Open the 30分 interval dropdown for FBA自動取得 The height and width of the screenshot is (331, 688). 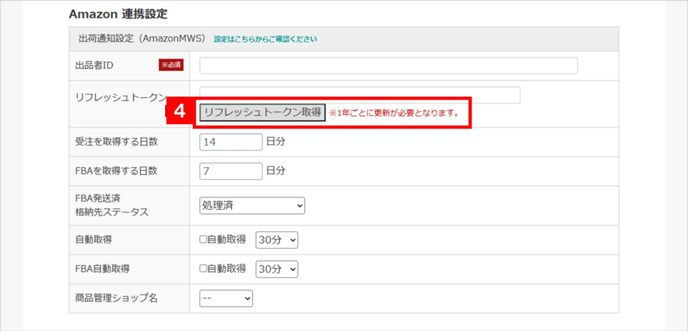pyautogui.click(x=276, y=269)
